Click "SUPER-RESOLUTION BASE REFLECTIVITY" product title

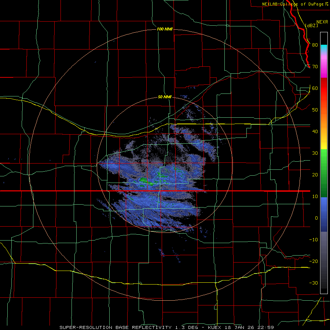[115, 327]
